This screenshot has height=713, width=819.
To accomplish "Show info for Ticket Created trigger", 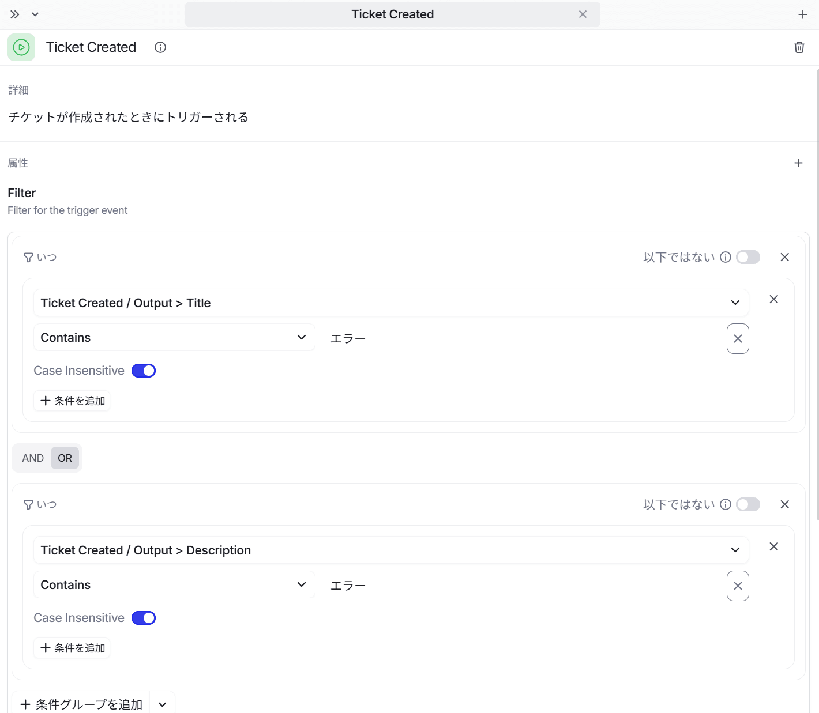I will click(160, 47).
